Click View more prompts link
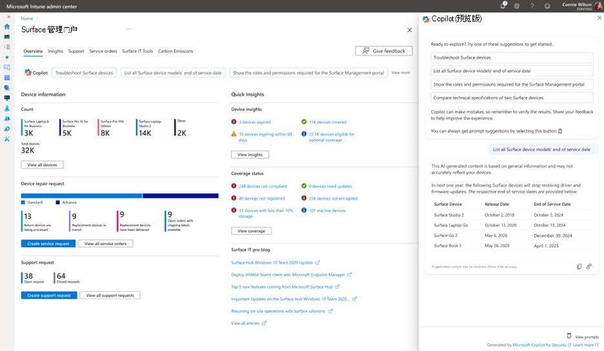Image resolution: width=604 pixels, height=351 pixels. (401, 72)
